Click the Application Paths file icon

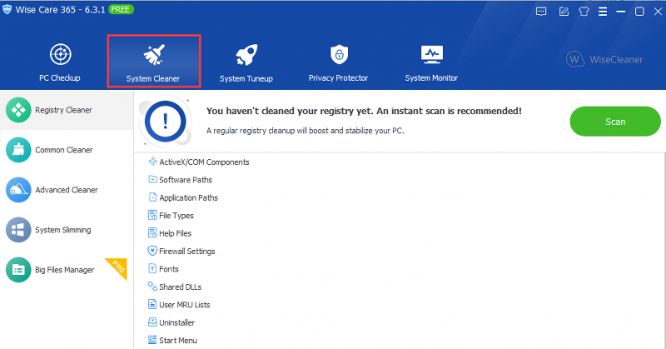click(152, 197)
